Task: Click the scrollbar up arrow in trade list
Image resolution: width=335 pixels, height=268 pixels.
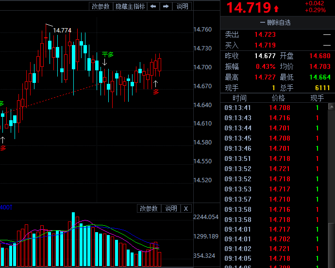Action: 332,106
